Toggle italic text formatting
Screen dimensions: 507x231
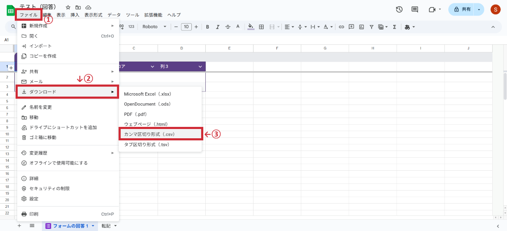click(218, 27)
